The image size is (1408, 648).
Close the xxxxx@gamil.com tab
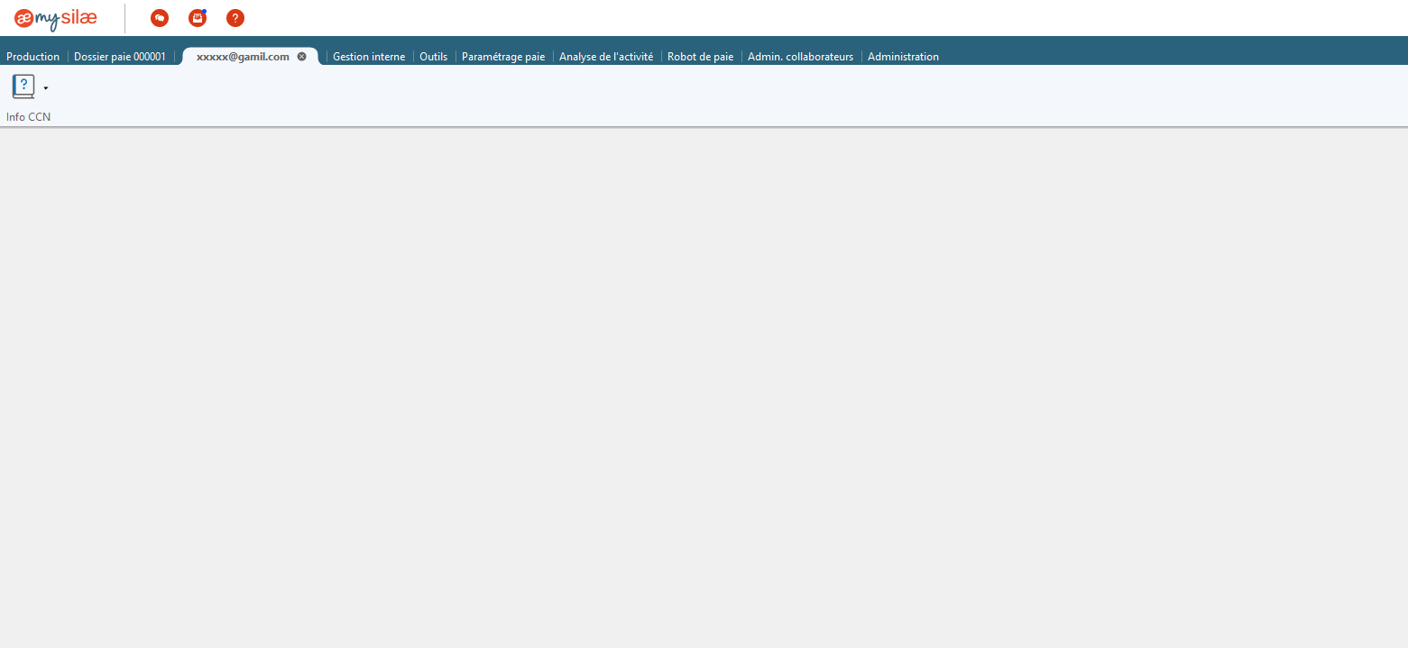coord(302,56)
